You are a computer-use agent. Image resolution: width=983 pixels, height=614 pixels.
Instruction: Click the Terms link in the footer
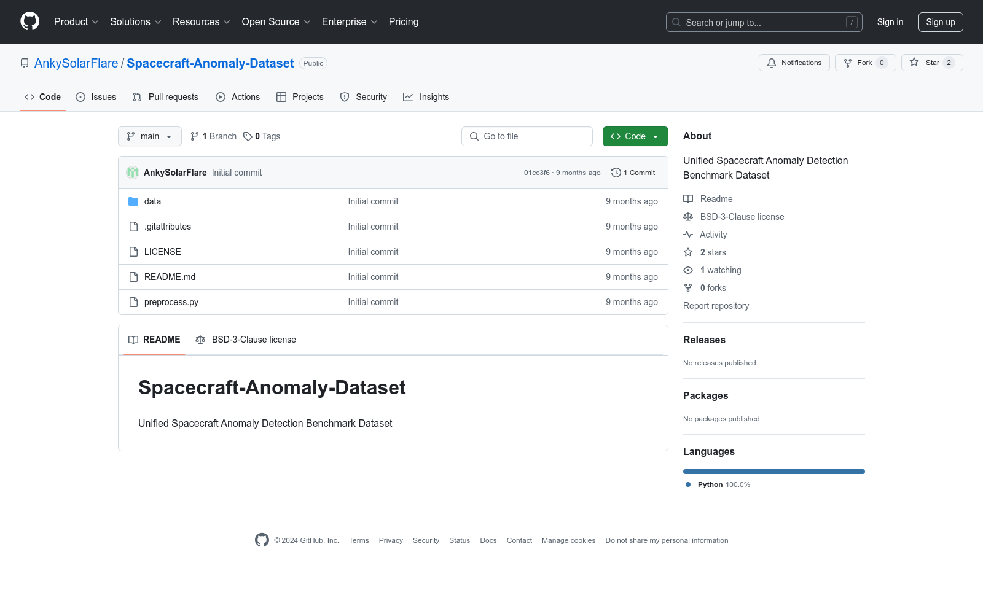[x=359, y=540]
